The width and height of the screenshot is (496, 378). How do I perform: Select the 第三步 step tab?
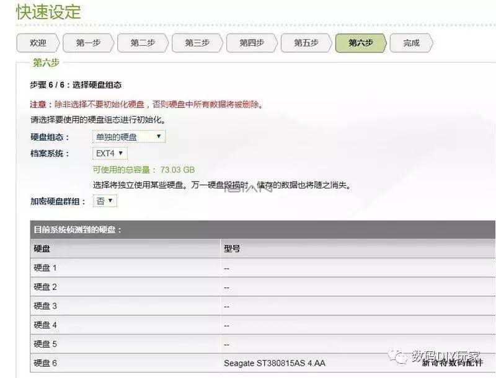(x=197, y=43)
